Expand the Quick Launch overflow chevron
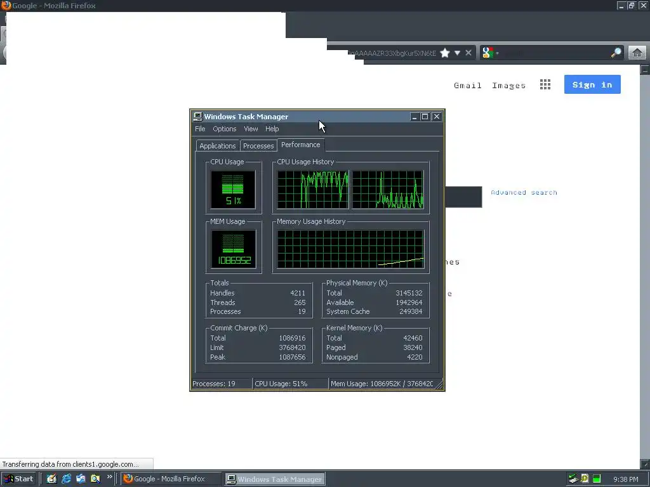Image resolution: width=650 pixels, height=487 pixels. (109, 477)
